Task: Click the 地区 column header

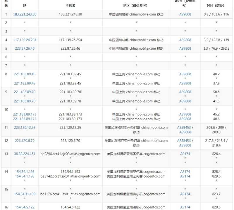Action: point(136,5)
